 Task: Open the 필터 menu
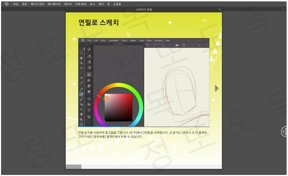101,4
